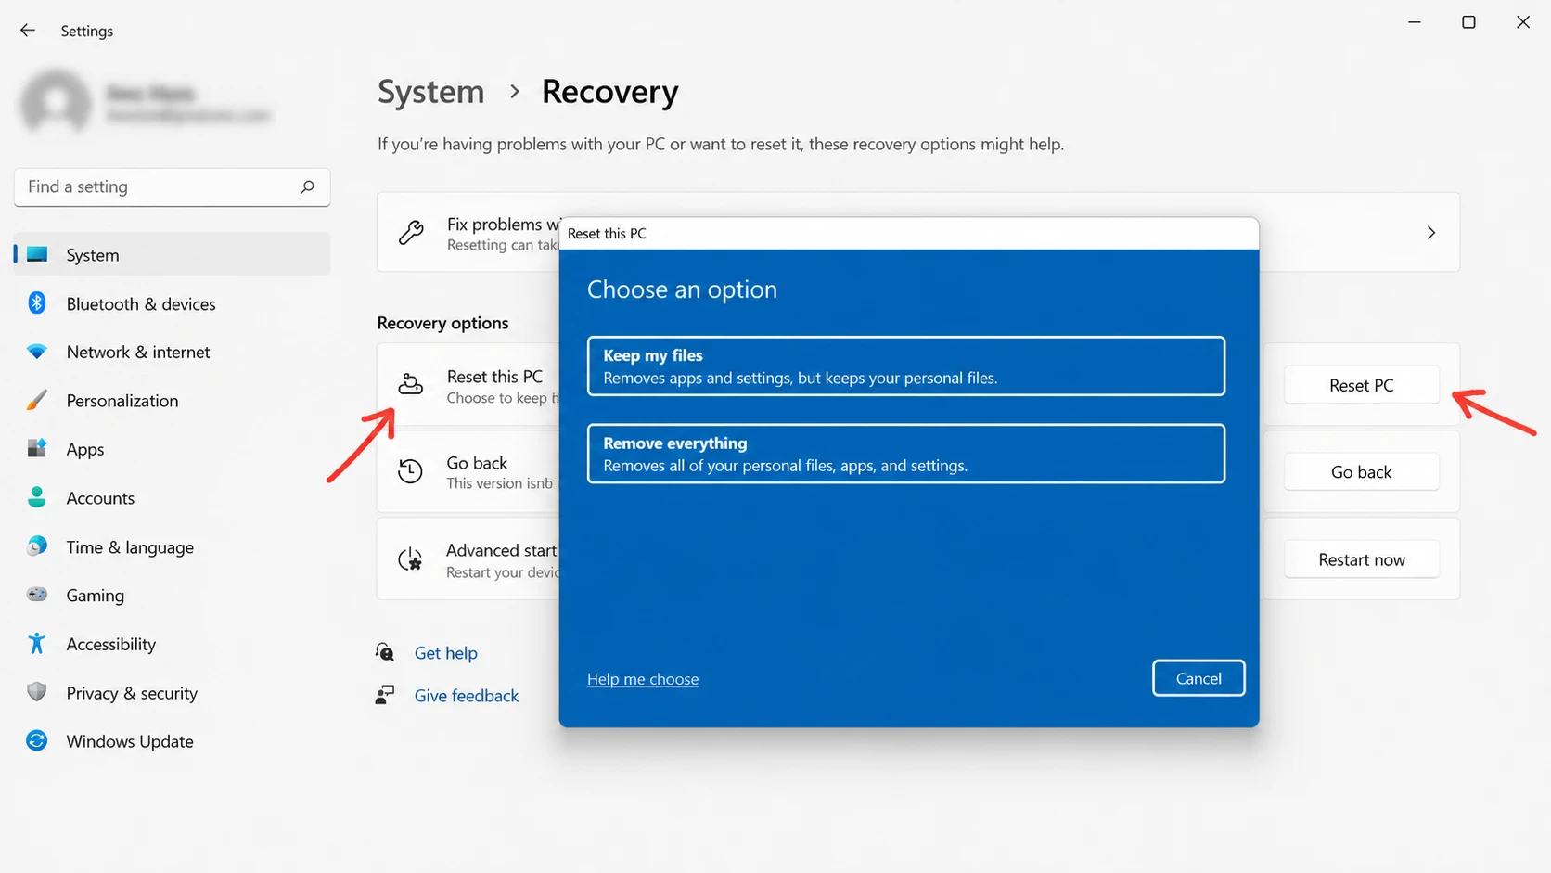
Task: Open the Help me choose link
Action: click(x=643, y=679)
